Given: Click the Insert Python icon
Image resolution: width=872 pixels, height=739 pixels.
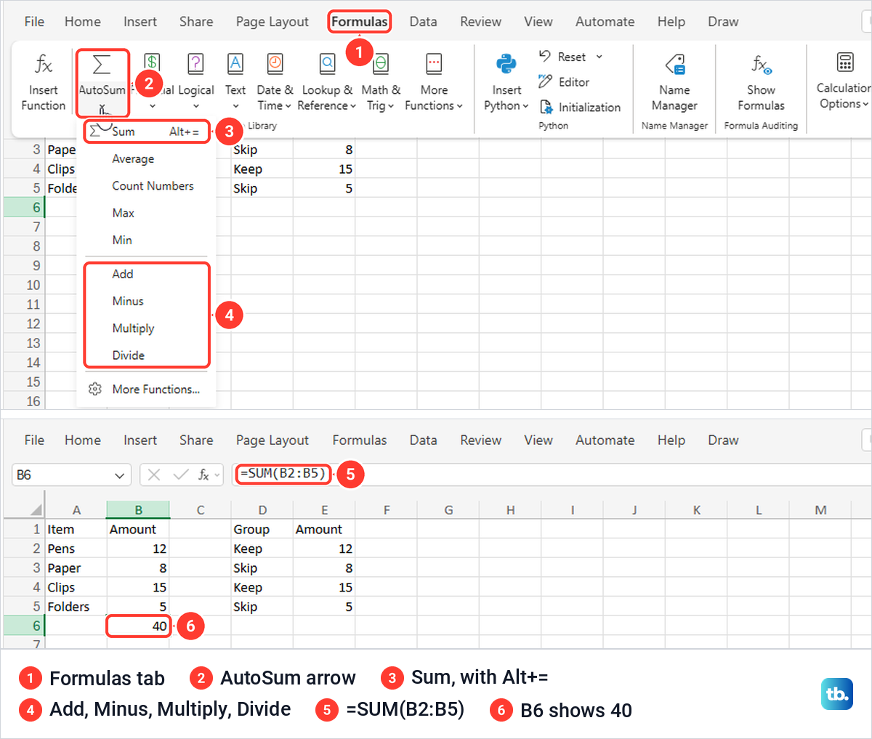Looking at the screenshot, I should [506, 64].
